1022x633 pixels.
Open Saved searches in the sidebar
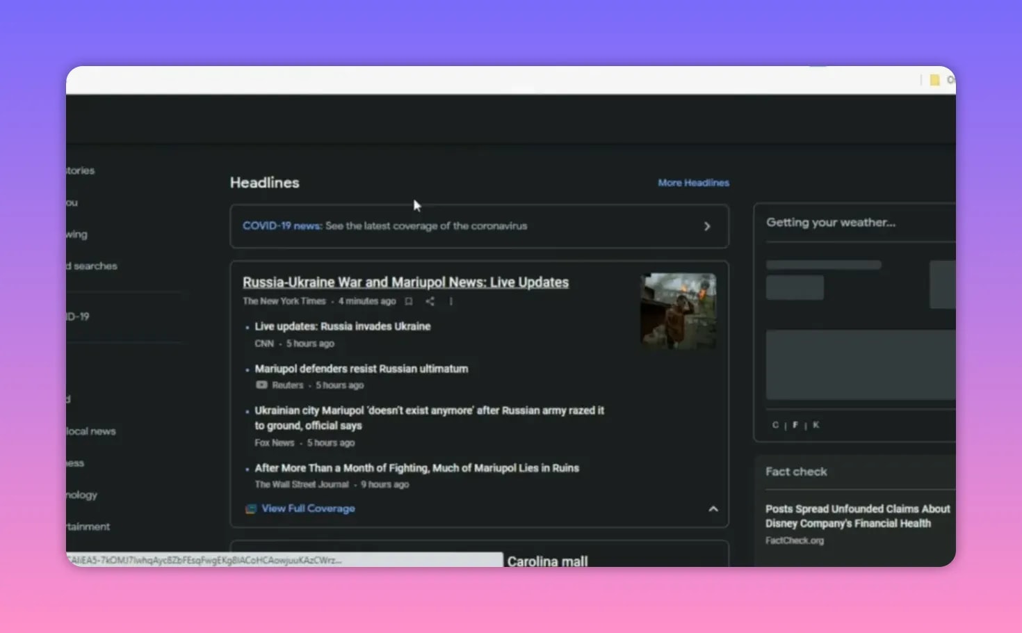coord(91,266)
